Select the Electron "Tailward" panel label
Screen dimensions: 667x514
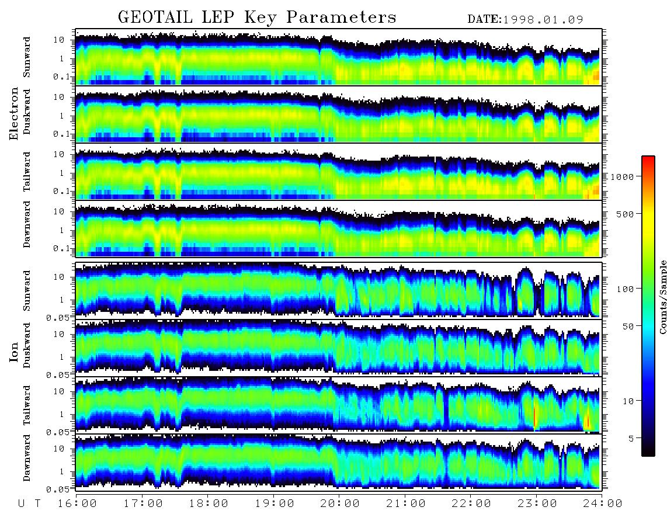(x=27, y=171)
